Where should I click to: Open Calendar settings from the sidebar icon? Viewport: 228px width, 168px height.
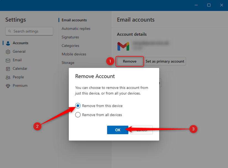pyautogui.click(x=7, y=68)
